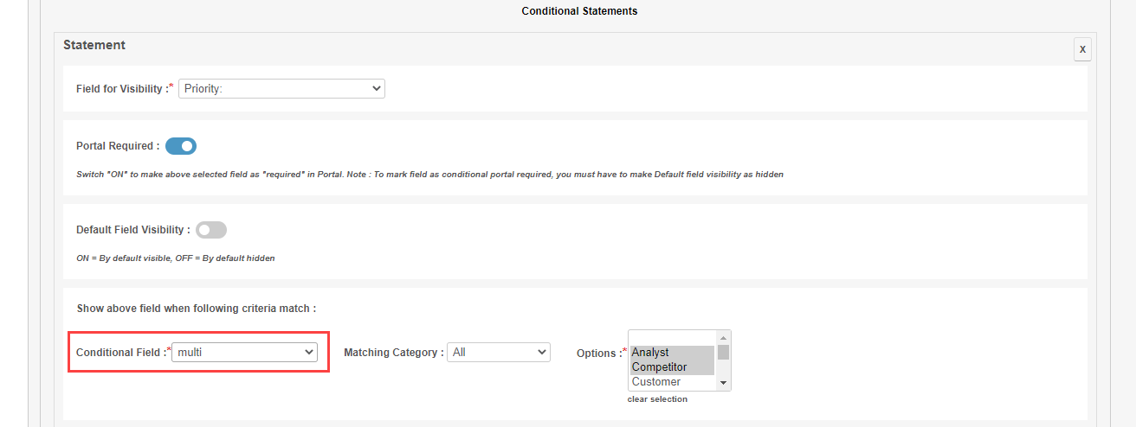1136x427 pixels.
Task: Click the Conditional Statements heading
Action: coord(579,11)
